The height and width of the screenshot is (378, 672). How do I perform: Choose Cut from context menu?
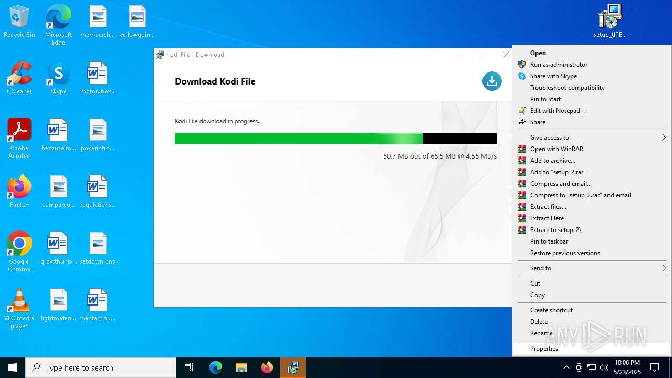point(592,283)
